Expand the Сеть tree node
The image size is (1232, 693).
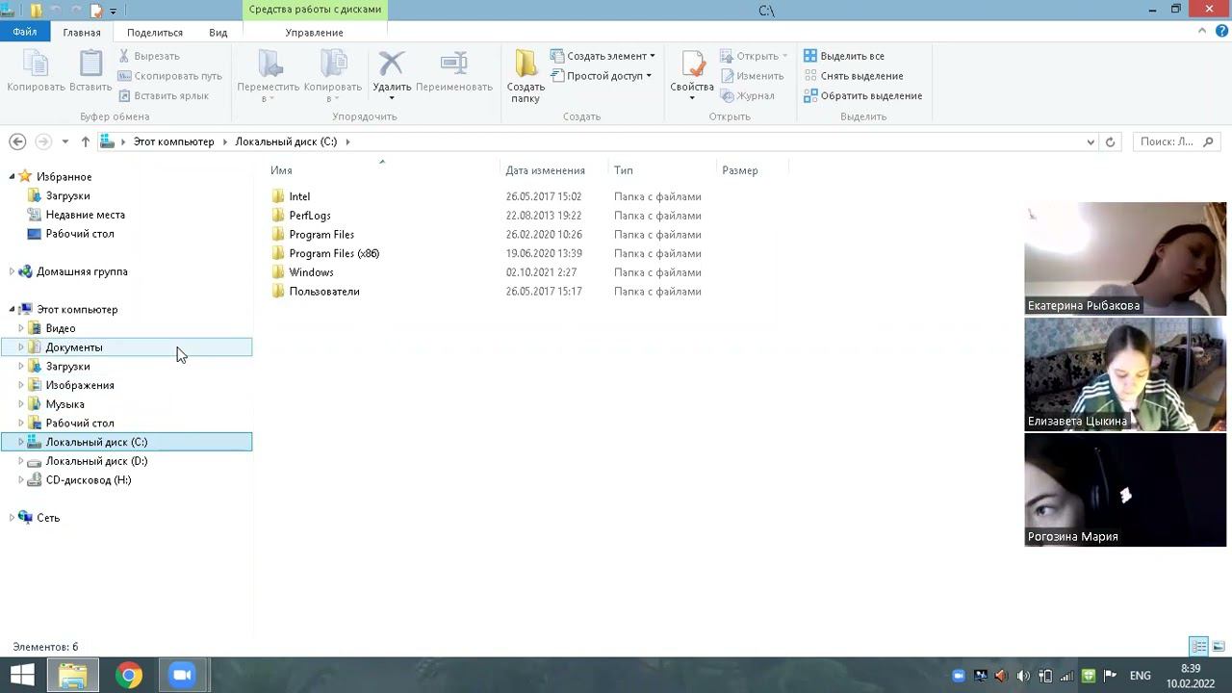point(12,518)
